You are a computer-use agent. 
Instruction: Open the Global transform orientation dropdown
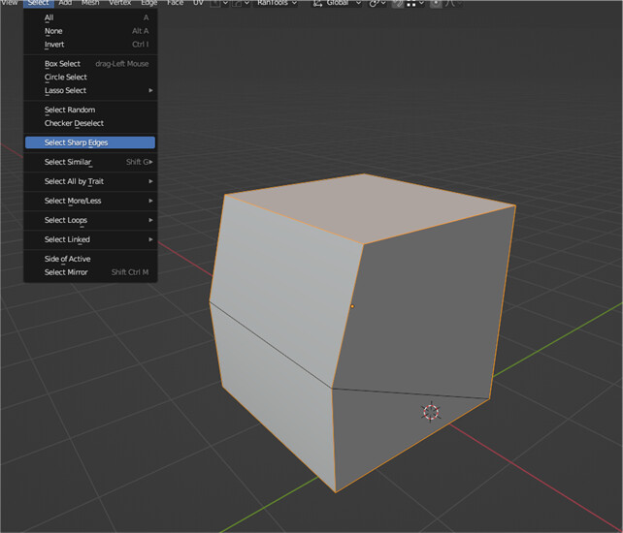(337, 3)
